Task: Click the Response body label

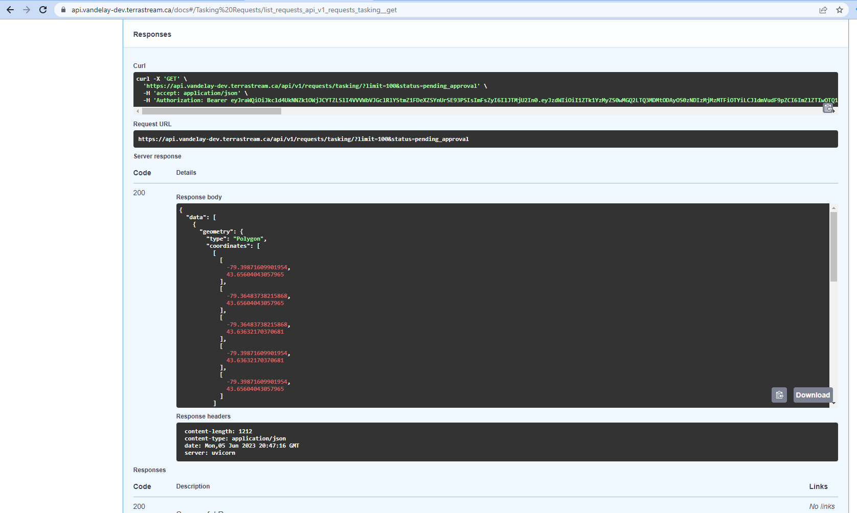Action: 199,197
